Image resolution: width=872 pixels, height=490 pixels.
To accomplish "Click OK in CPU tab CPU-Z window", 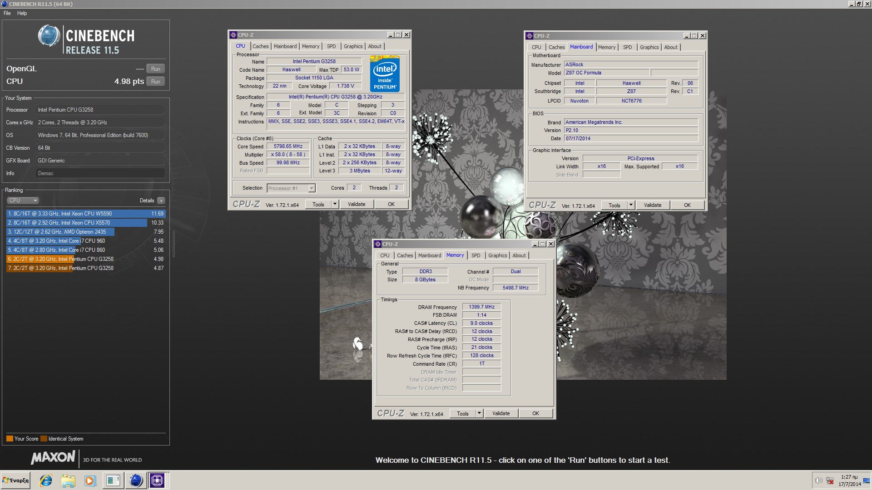I will click(391, 205).
